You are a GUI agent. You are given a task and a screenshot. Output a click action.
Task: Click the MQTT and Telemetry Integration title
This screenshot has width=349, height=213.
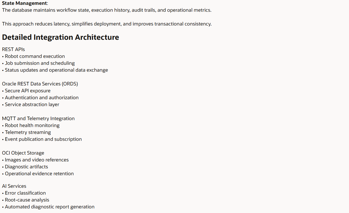[38, 118]
